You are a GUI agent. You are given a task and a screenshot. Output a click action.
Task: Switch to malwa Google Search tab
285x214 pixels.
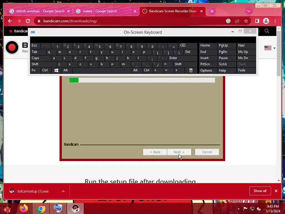[x=106, y=11]
